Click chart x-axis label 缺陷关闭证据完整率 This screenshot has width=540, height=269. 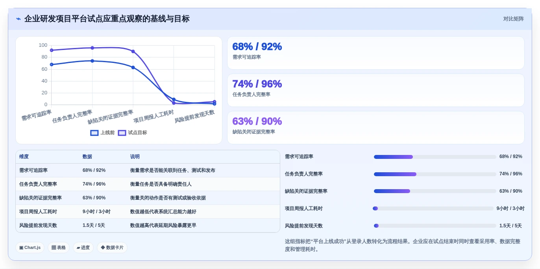click(111, 117)
